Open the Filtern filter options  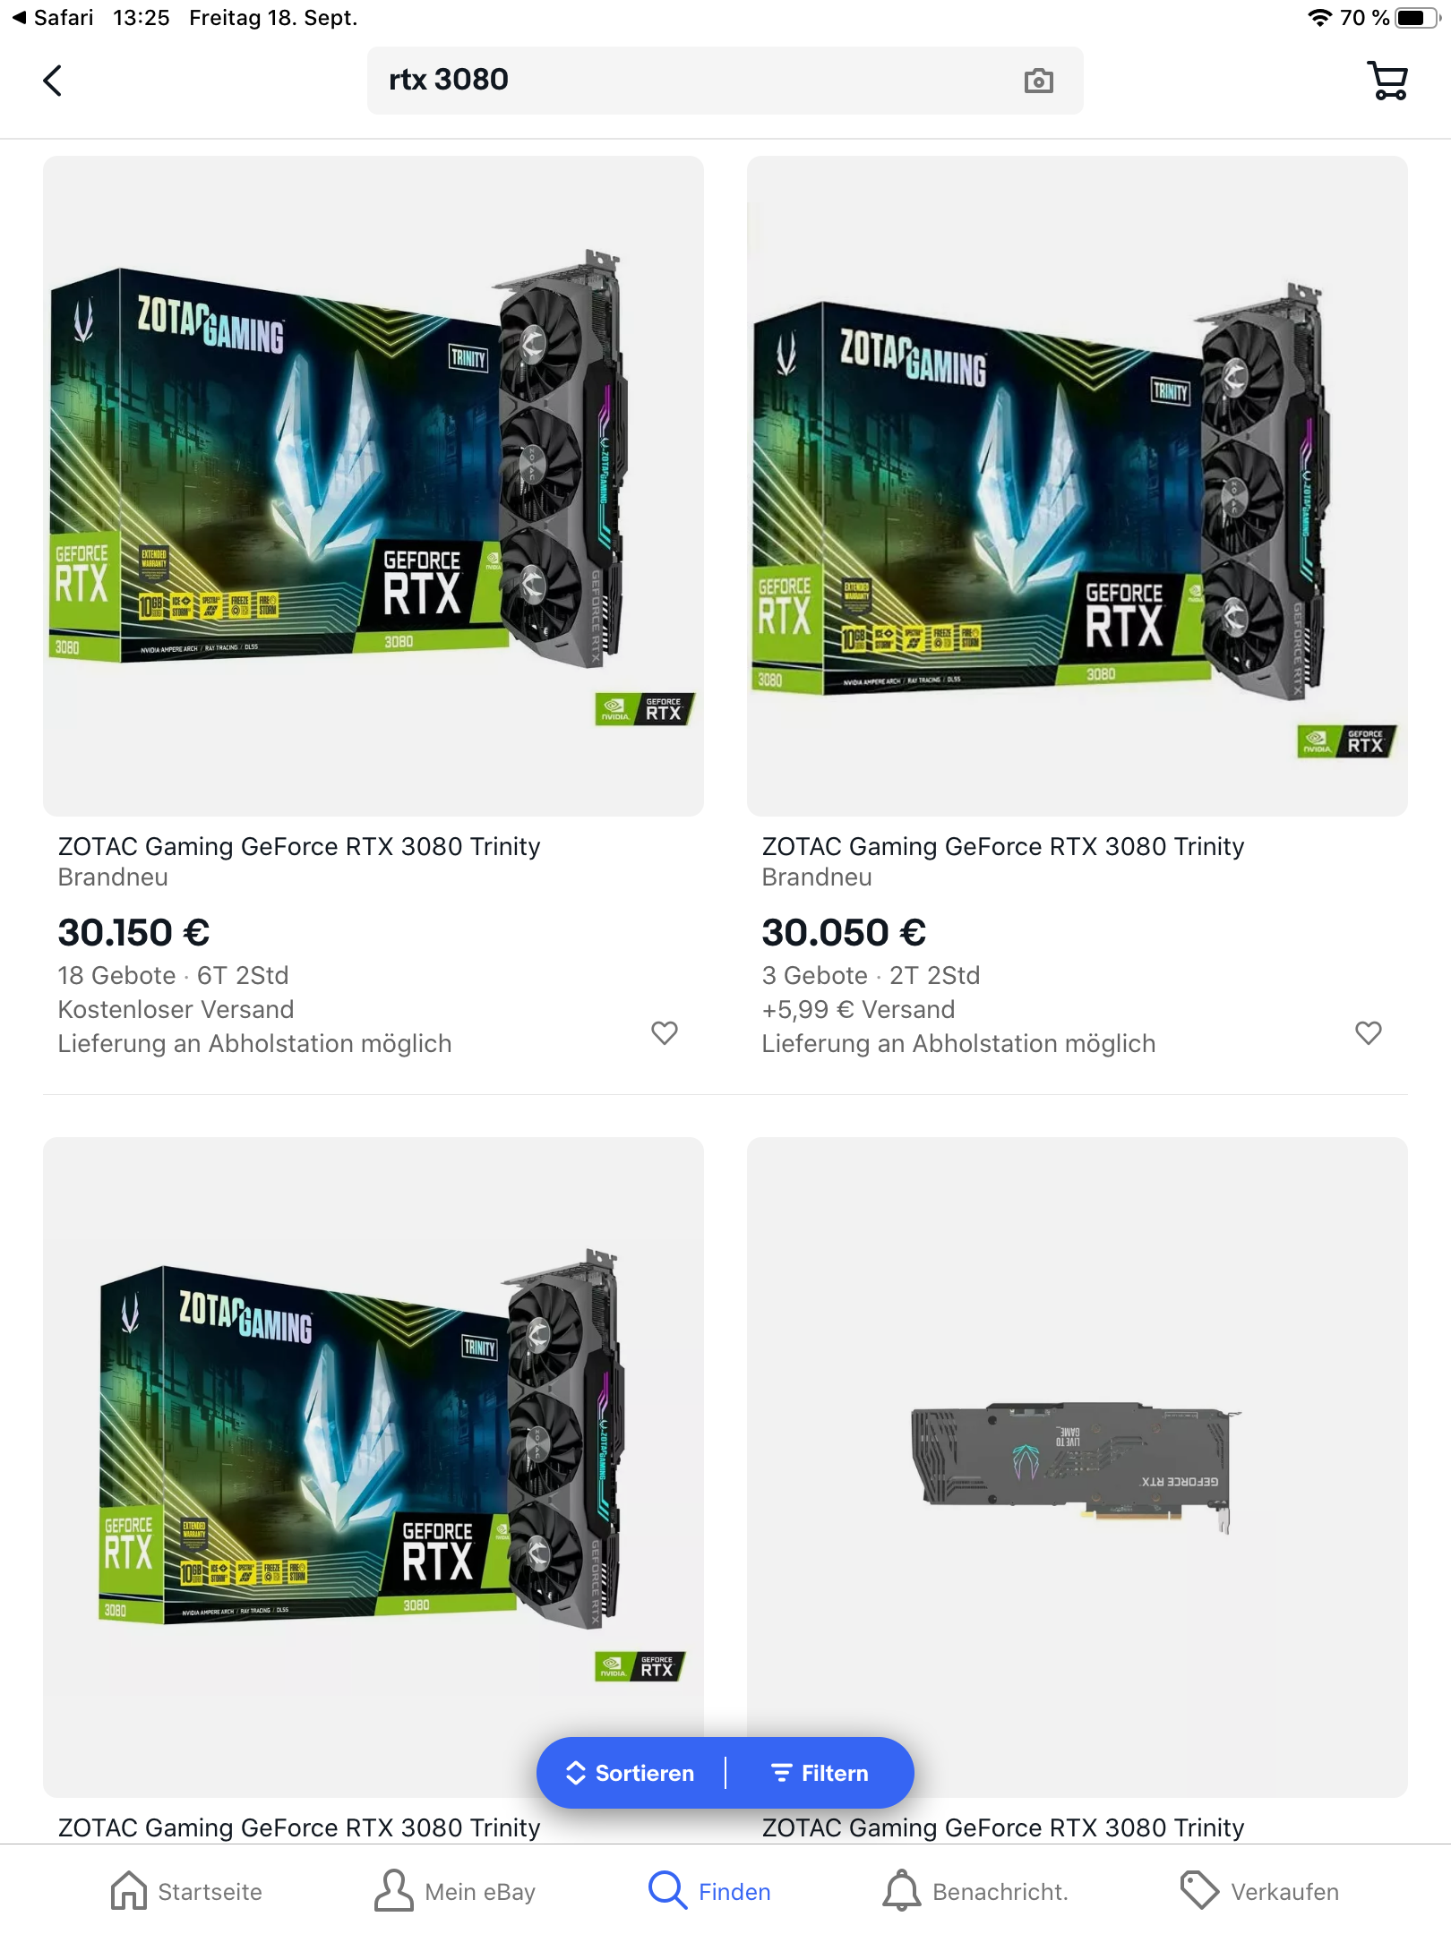pyautogui.click(x=820, y=1773)
